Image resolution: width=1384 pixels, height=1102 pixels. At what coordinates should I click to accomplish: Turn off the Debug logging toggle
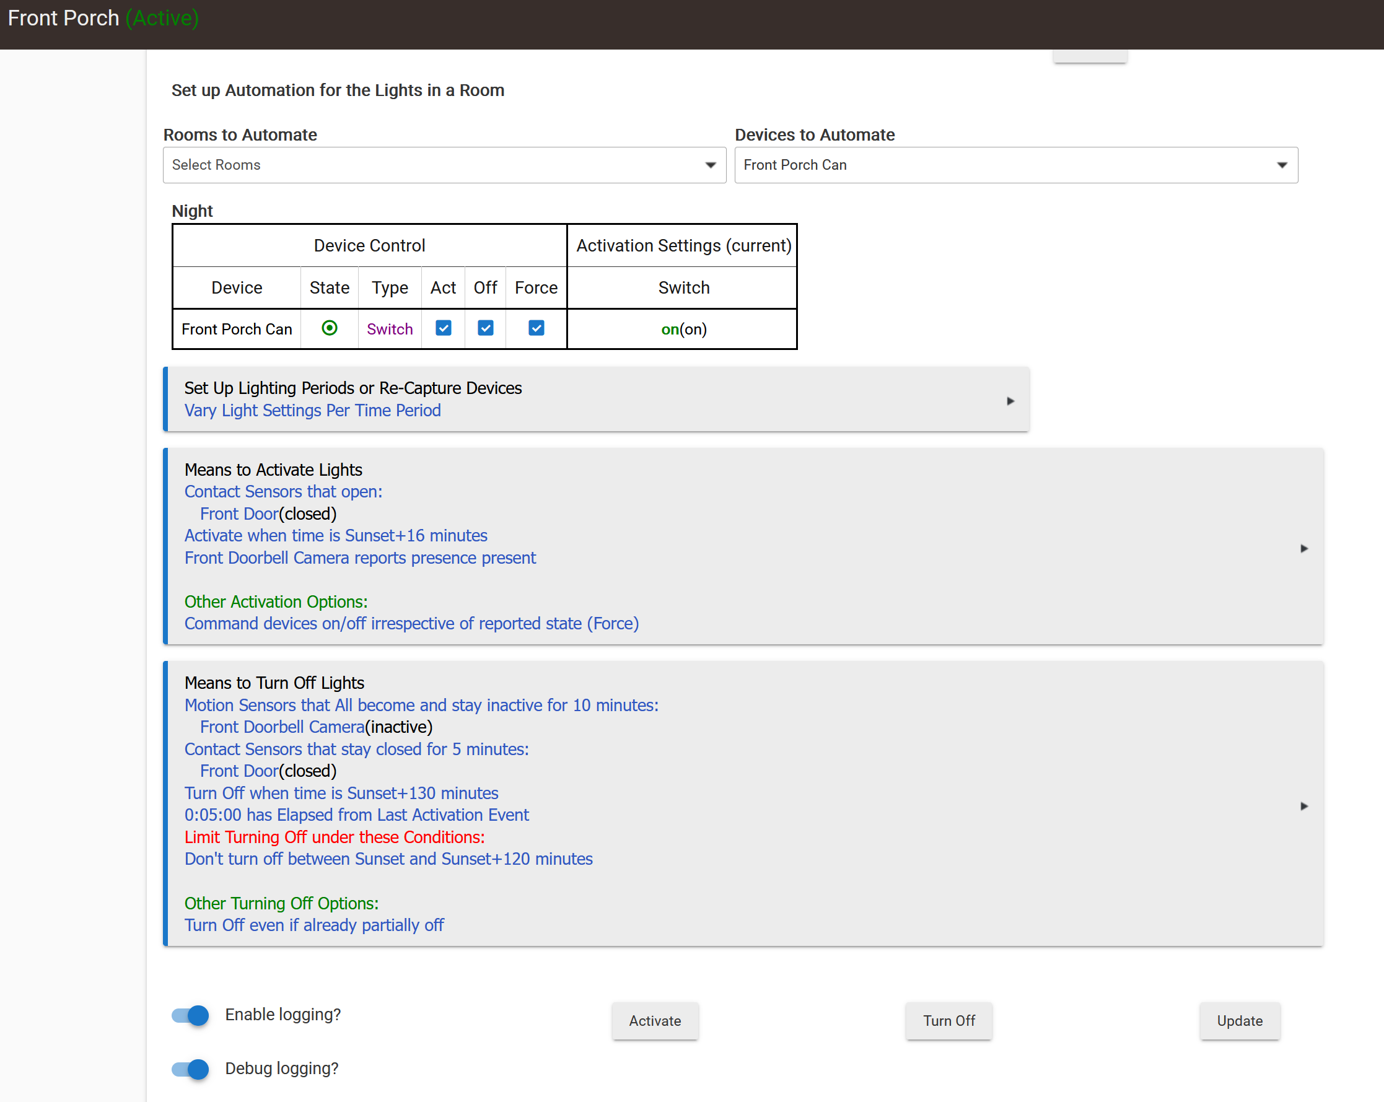[191, 1069]
